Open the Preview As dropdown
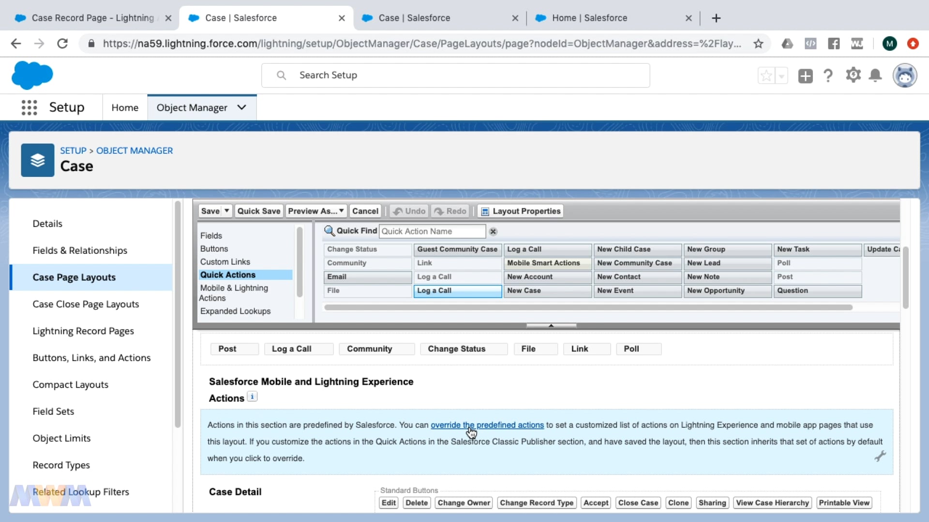 click(316, 211)
